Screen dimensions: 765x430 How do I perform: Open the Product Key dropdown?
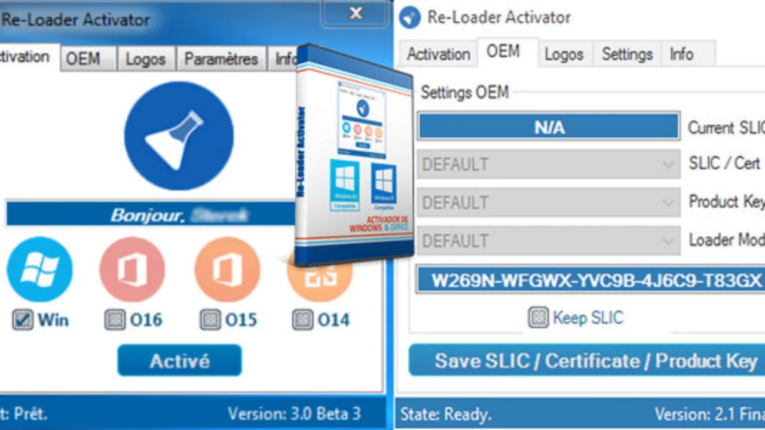549,202
